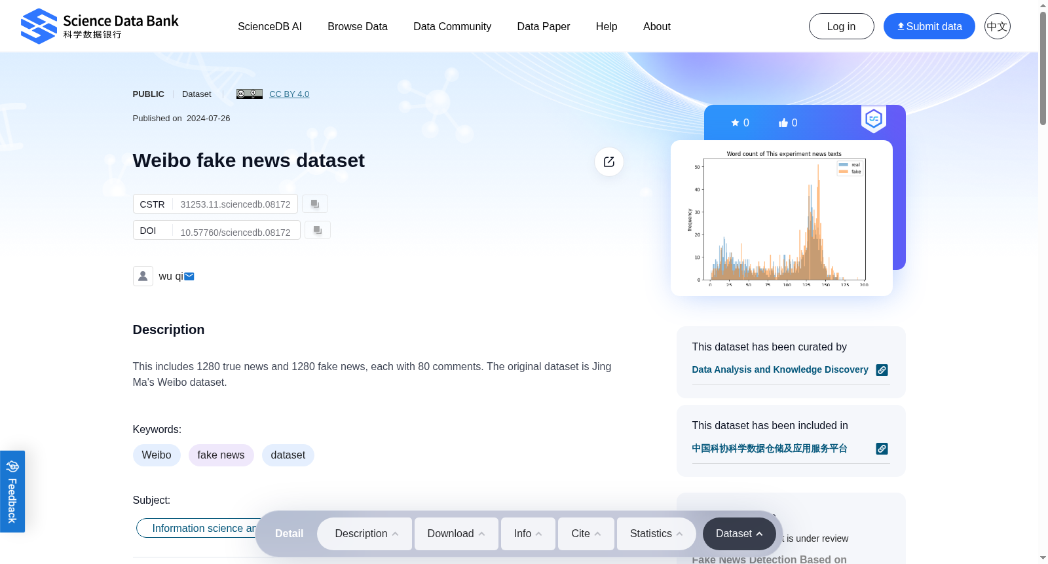Open the ScienceDB AI menu
Screen dimensions: 1048x564
click(x=270, y=26)
